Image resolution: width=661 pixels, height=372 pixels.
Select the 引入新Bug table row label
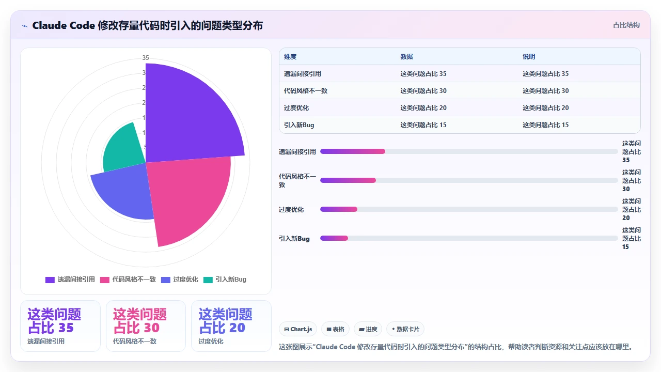tap(299, 125)
